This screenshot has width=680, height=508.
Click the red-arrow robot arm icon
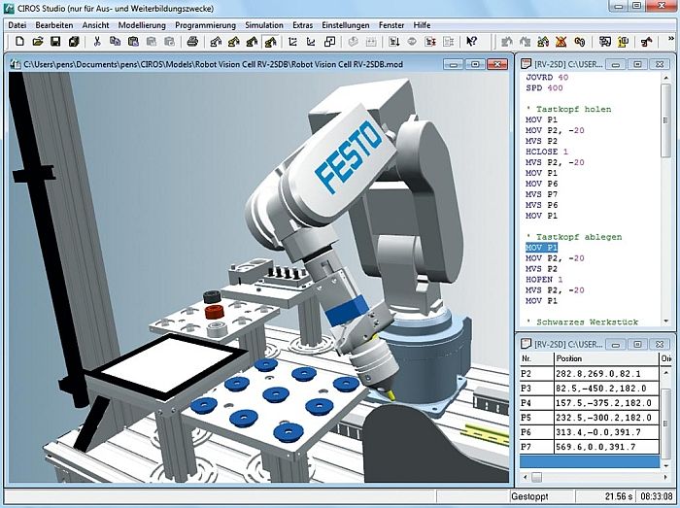coord(646,42)
